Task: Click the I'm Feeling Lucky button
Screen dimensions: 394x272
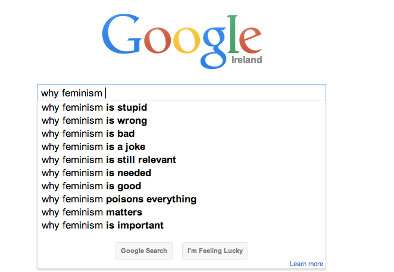Action: [x=215, y=251]
